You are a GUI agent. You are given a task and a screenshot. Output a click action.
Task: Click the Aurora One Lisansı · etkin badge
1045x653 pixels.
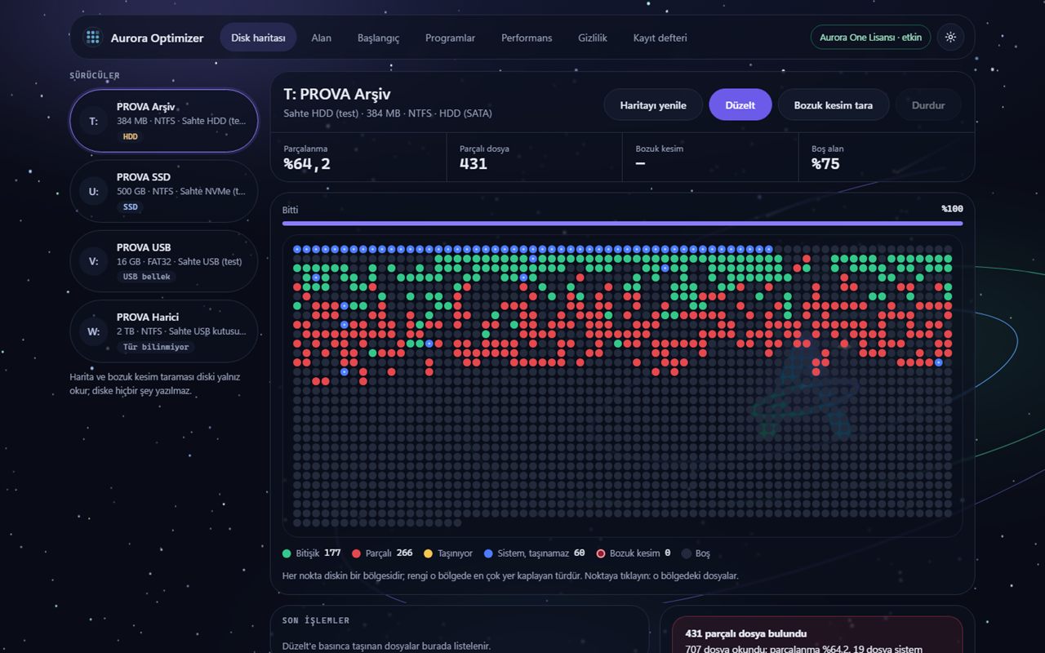[870, 38]
